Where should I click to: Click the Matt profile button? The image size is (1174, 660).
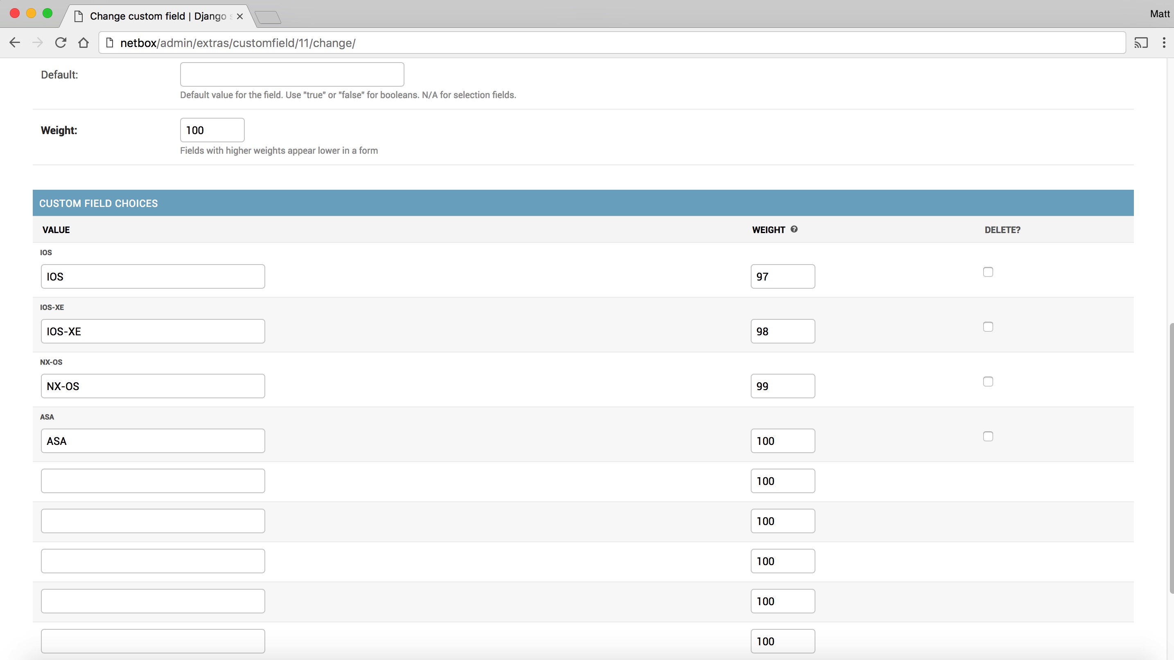[x=1159, y=14]
